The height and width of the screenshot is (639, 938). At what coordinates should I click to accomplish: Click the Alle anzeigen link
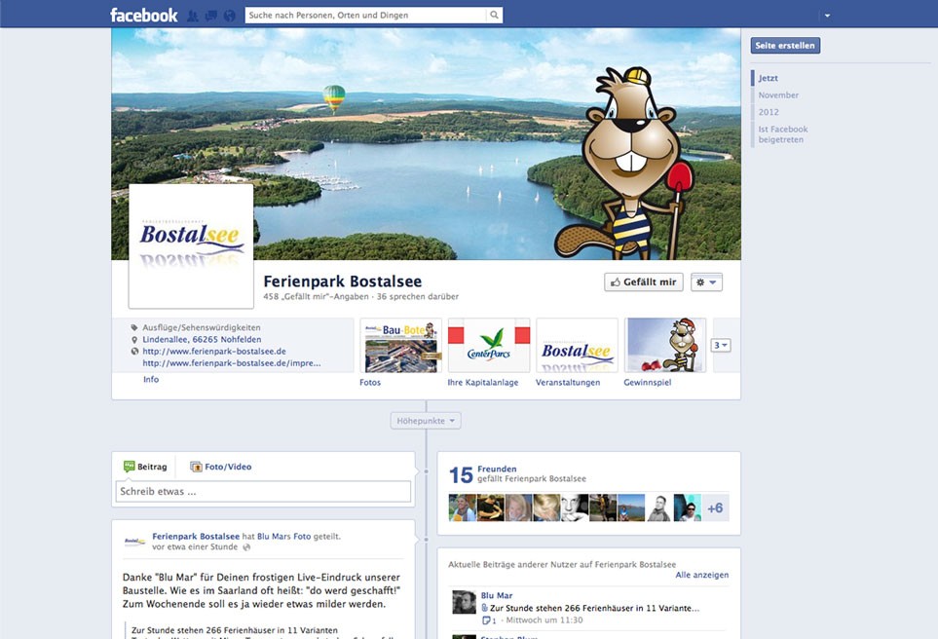tap(701, 575)
